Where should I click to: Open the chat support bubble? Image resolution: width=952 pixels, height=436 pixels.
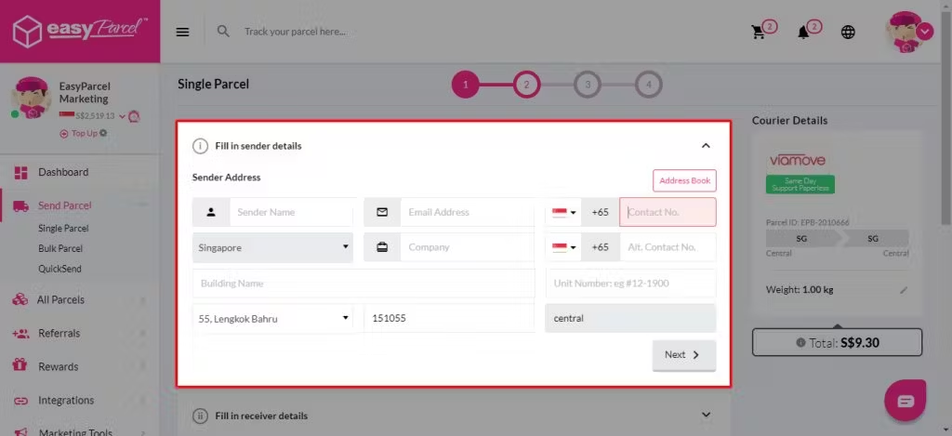tap(905, 400)
